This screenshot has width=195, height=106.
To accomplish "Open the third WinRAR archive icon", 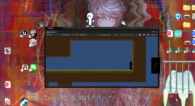I will 187,50.
